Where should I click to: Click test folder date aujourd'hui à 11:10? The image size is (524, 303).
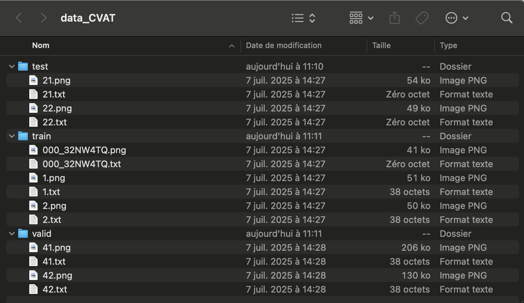(x=285, y=67)
